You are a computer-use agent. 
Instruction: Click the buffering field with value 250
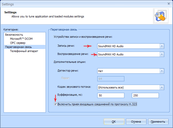tap(145, 95)
